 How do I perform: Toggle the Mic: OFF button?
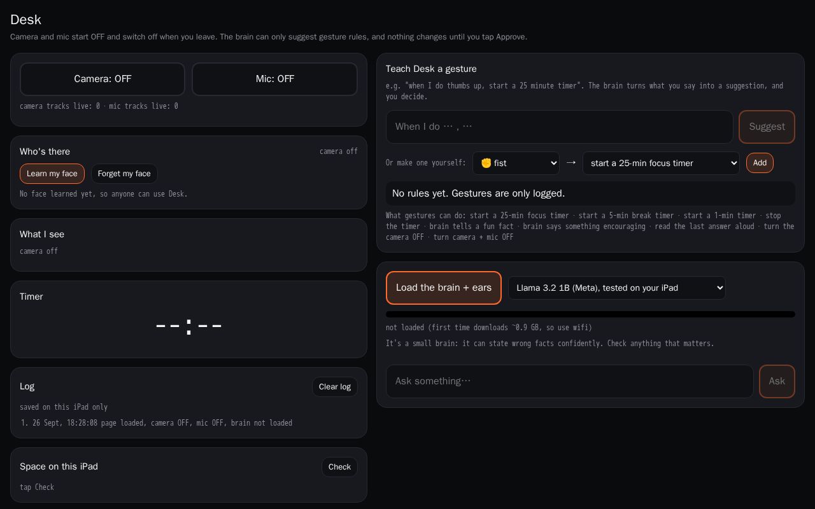[x=274, y=79]
